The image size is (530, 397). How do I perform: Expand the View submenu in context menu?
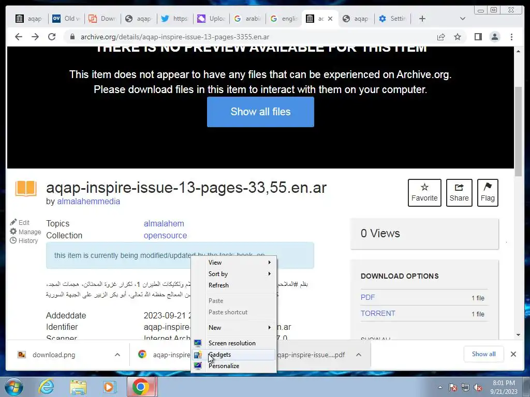tap(233, 262)
